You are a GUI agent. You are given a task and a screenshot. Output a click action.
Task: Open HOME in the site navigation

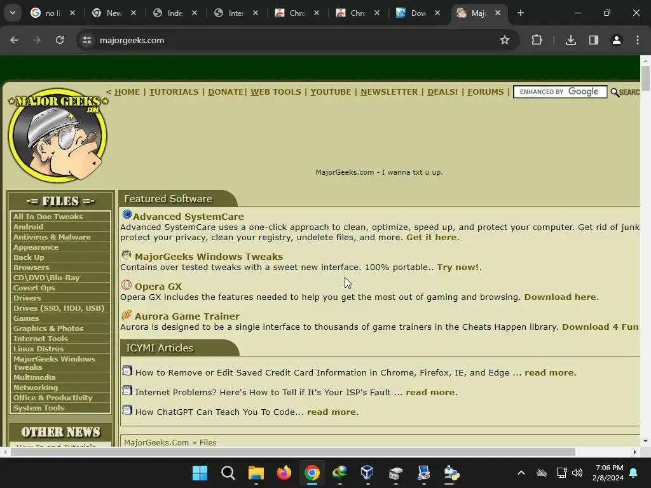coord(127,91)
